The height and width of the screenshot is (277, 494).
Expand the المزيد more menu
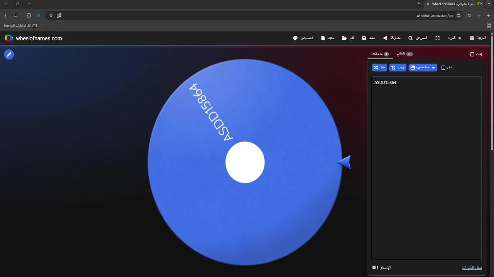pos(454,38)
